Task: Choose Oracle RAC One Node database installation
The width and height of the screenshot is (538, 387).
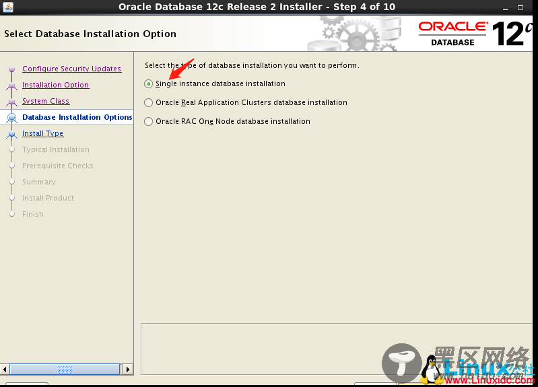Action: tap(148, 121)
